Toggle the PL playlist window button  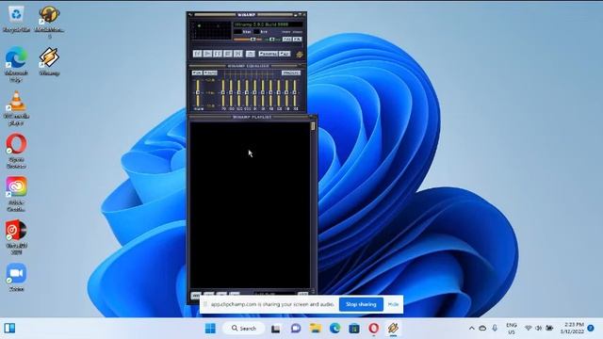298,40
